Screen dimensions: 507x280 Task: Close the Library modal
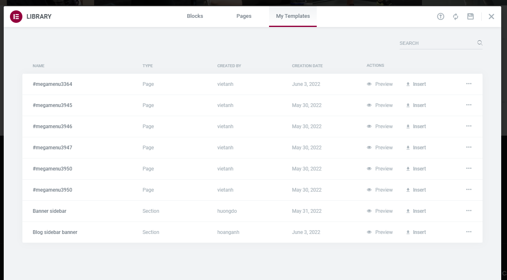(x=491, y=17)
